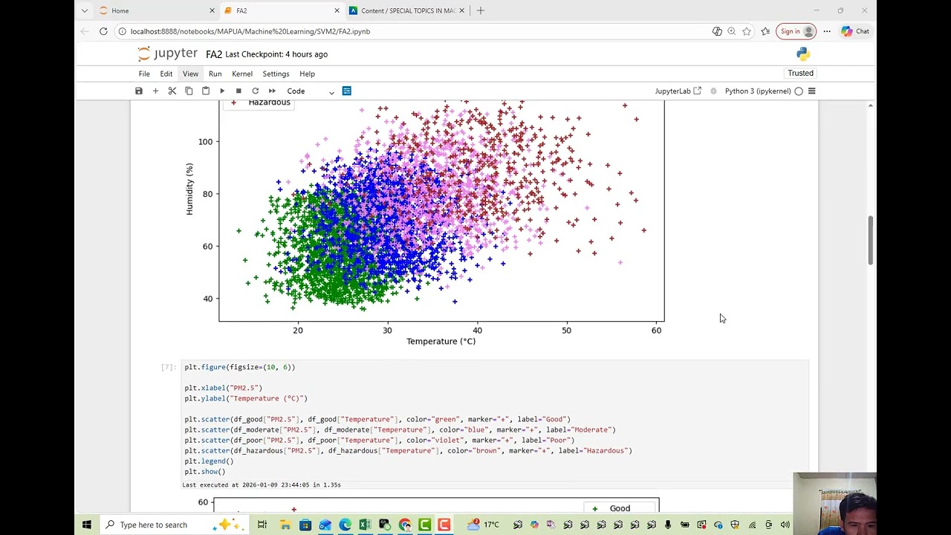Click the notebook vertical scrollbar thumb
Viewport: 951px width, 535px height.
point(870,240)
